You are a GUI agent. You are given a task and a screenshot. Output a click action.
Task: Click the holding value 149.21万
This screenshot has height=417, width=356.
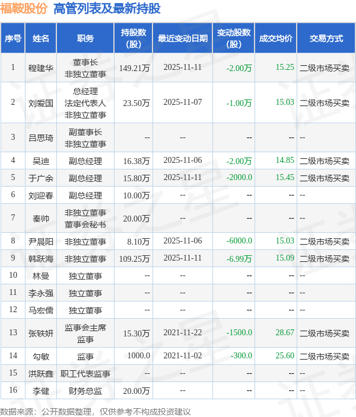pos(134,68)
